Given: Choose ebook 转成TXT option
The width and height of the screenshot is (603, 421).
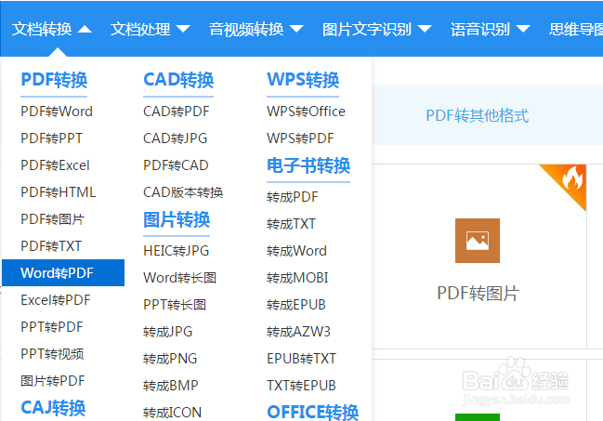Looking at the screenshot, I should tap(291, 224).
